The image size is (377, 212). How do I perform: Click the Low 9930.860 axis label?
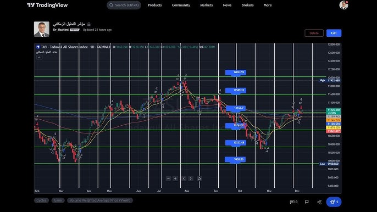coord(330,164)
